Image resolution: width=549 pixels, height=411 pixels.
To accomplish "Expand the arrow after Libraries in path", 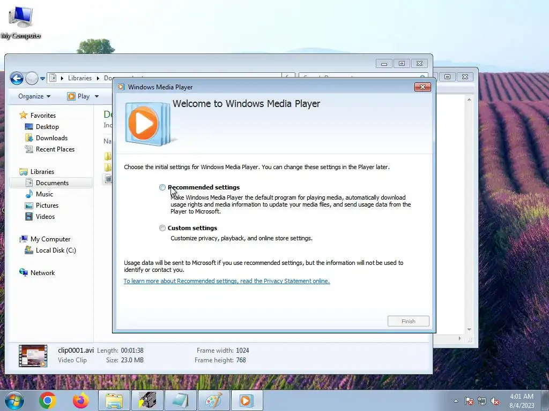I will point(98,78).
